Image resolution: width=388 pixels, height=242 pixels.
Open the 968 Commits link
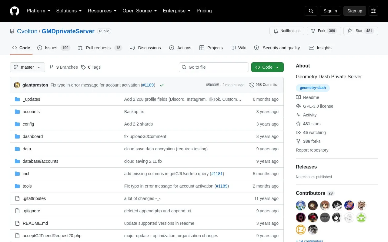click(263, 85)
